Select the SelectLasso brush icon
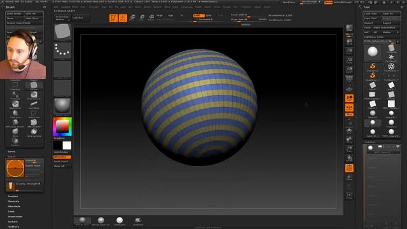This screenshot has height=229, width=407. coord(34,114)
